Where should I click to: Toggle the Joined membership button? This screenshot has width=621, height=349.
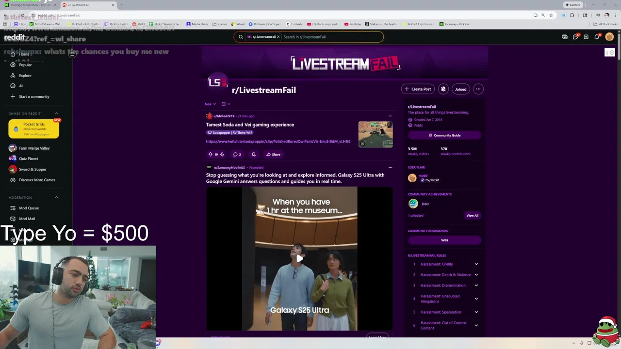click(x=460, y=89)
